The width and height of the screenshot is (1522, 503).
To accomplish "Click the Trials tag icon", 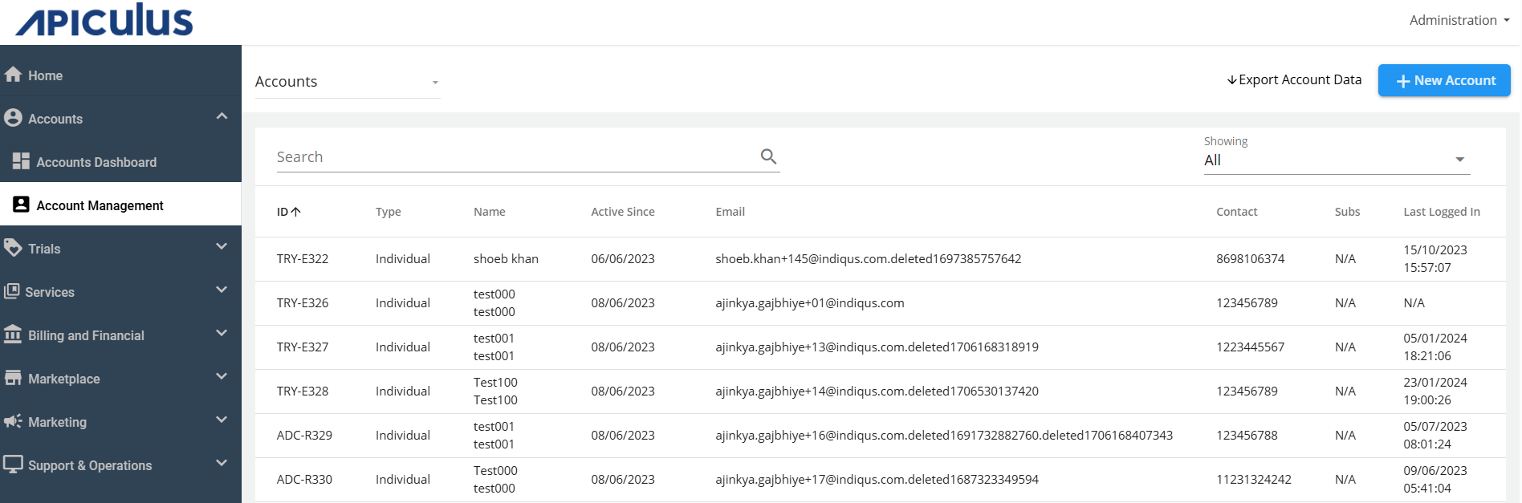I will [x=13, y=248].
